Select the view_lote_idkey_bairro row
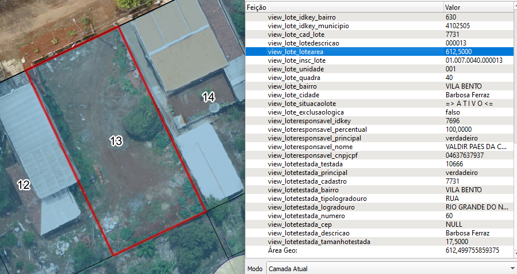Screen dimensions: 517x274 (380, 17)
